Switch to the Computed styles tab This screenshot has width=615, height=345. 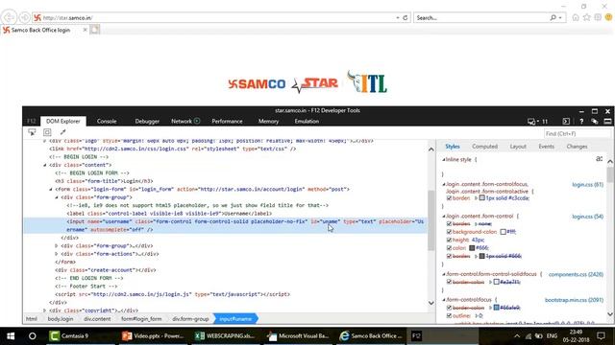point(484,147)
